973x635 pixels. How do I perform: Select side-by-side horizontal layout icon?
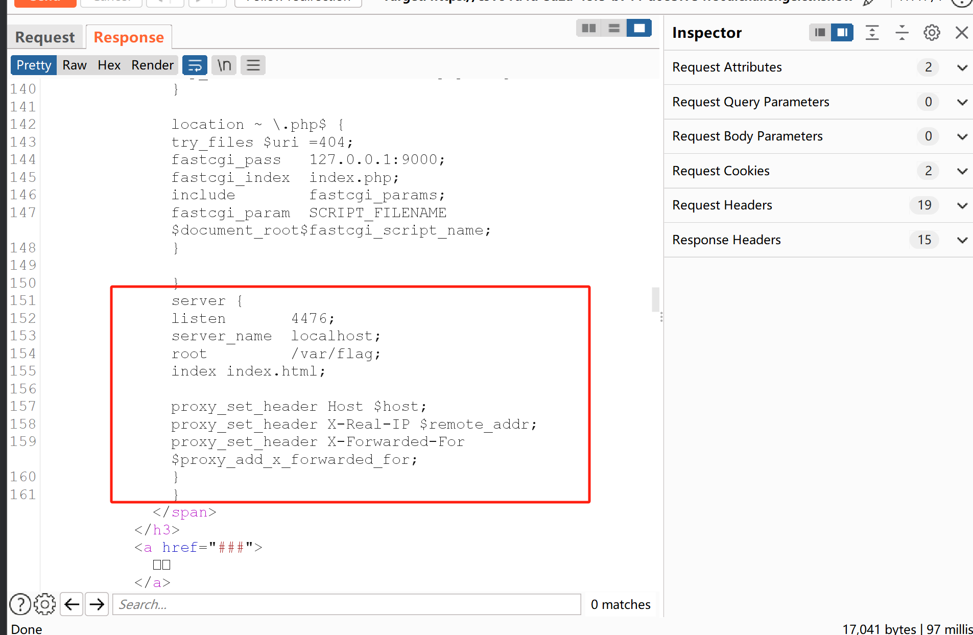[589, 28]
